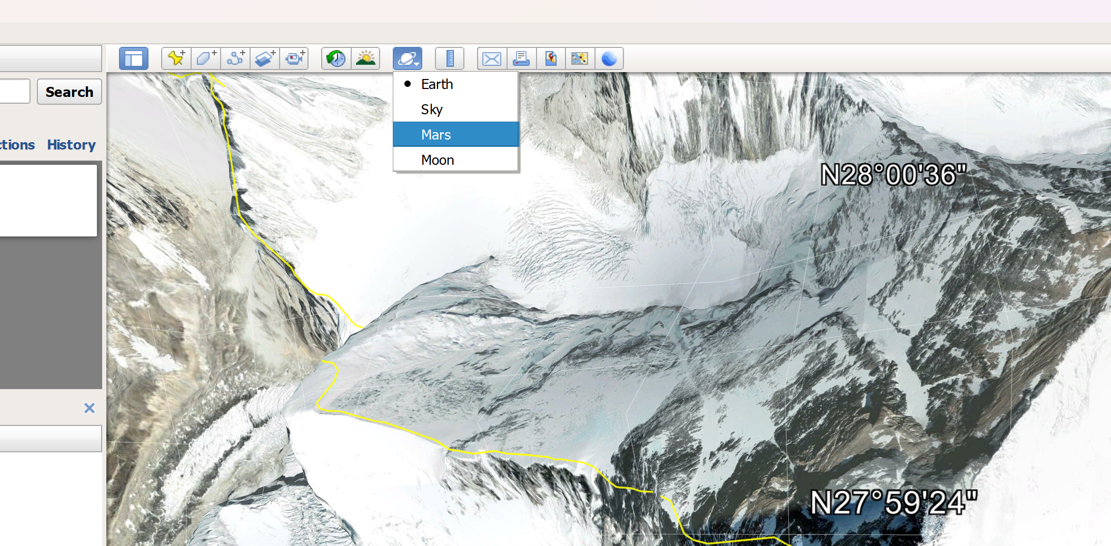
Task: Add an image overlay
Action: coord(265,58)
